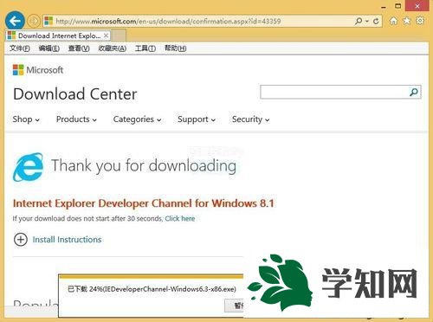
Task: Minimize the browser window
Action: coord(384,6)
